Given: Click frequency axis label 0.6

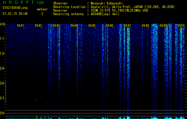Looking at the screenshot, I should [2, 113].
